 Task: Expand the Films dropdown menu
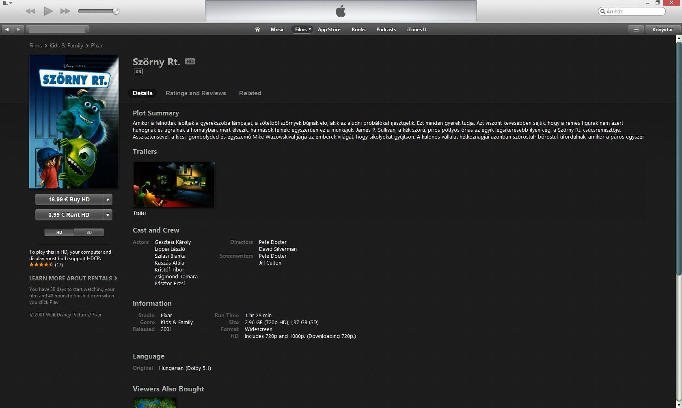click(x=302, y=29)
